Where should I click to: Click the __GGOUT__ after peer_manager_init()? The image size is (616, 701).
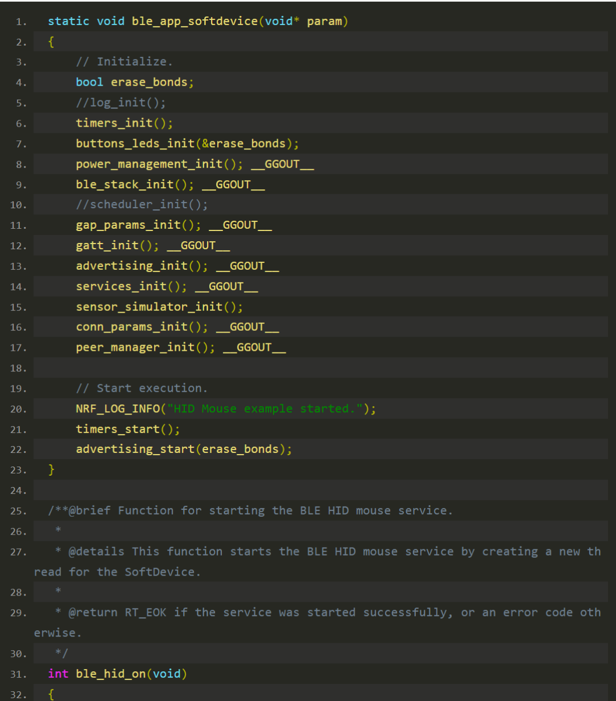pos(254,348)
